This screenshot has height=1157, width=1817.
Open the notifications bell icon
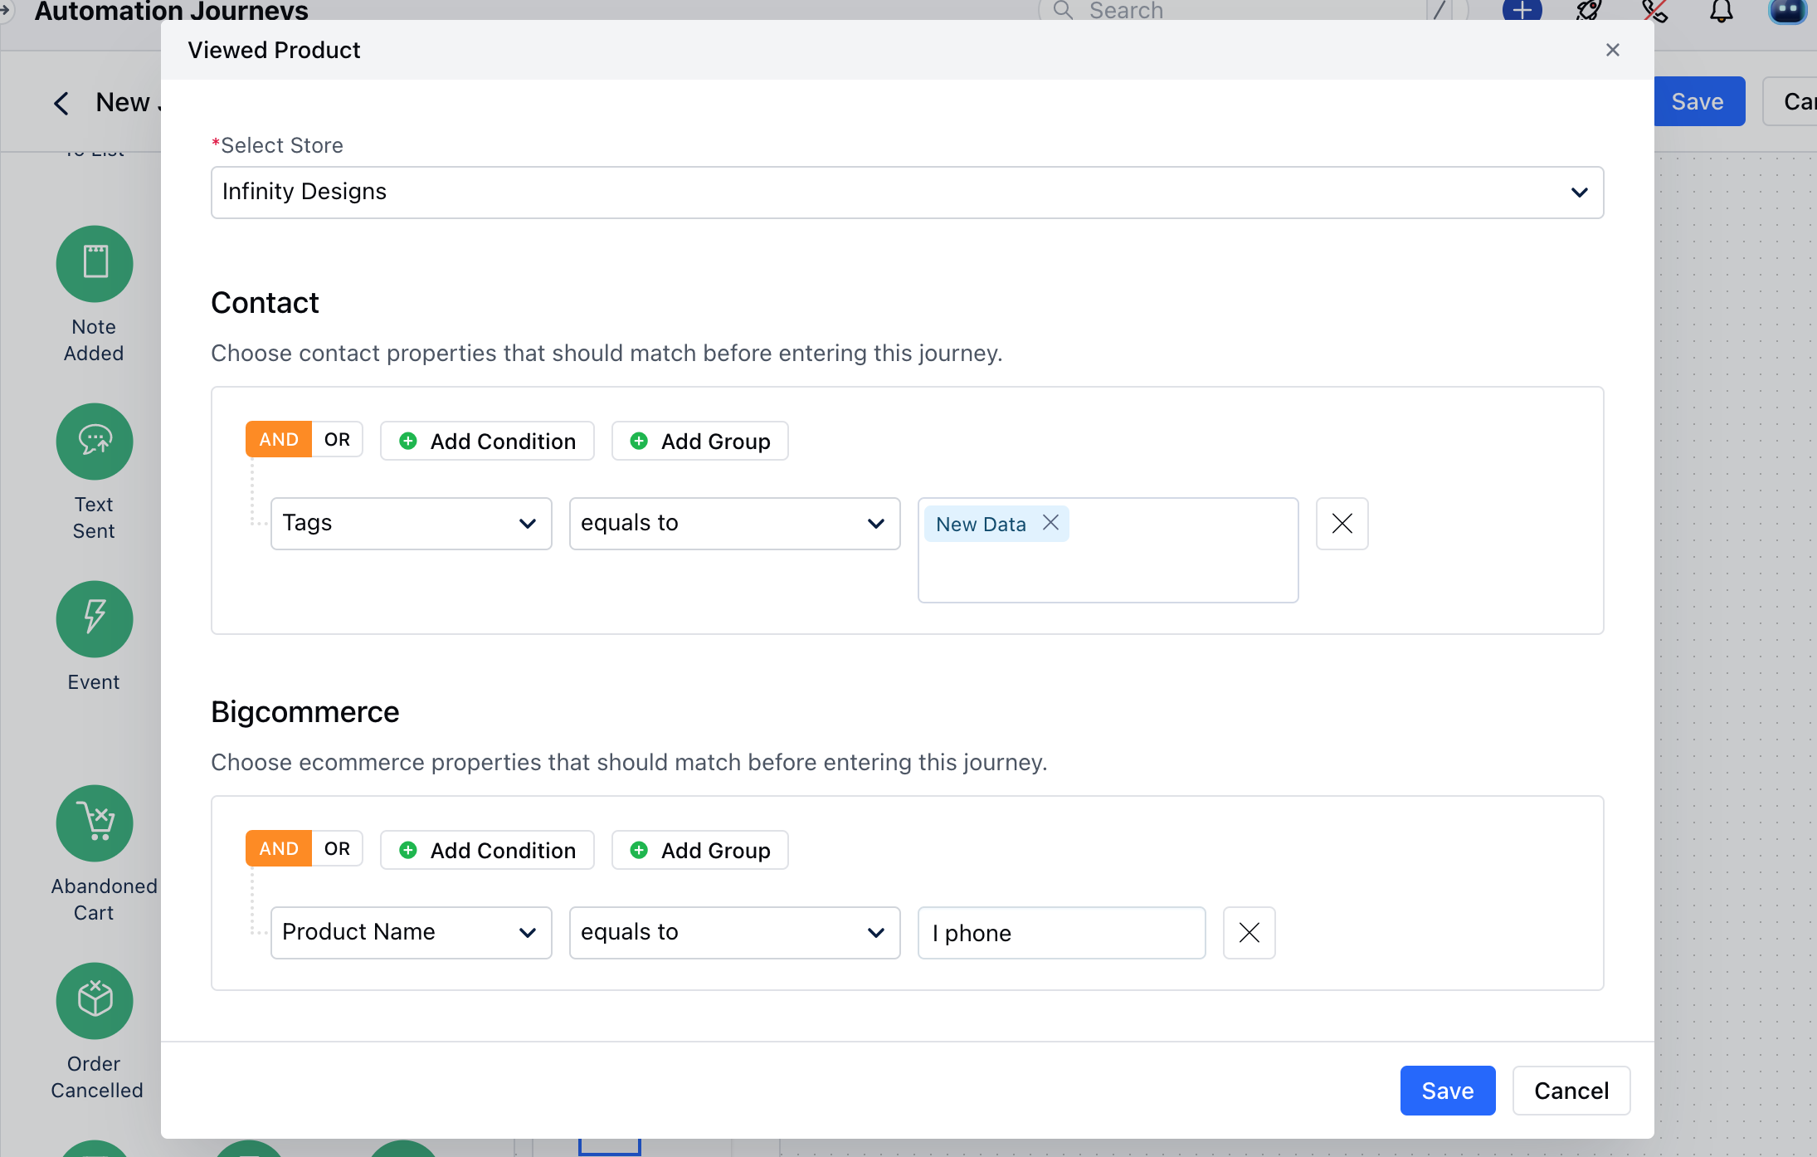[1721, 11]
